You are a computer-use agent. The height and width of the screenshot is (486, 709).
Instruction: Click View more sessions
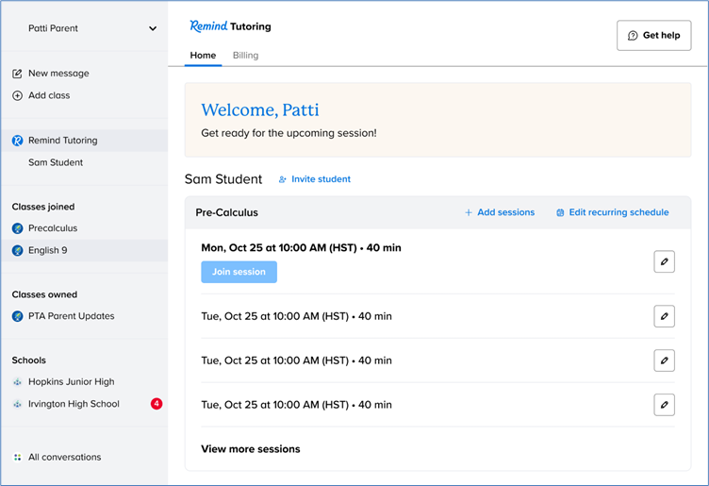[251, 449]
